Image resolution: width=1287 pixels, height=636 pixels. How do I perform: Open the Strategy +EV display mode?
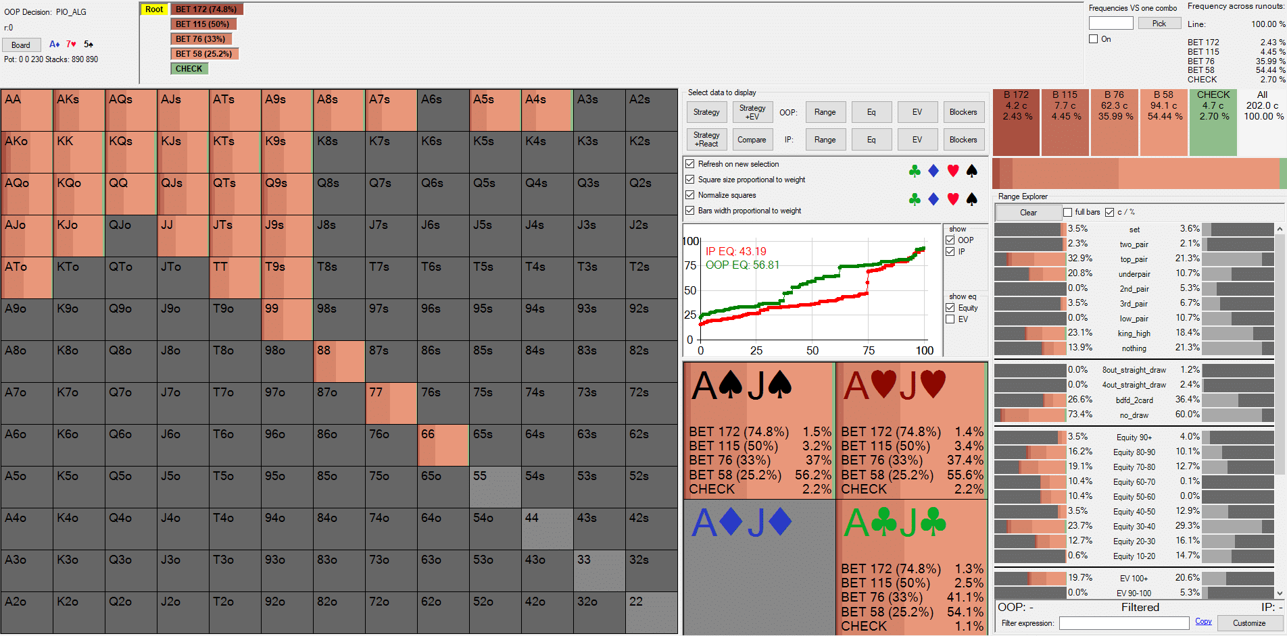[x=752, y=112]
